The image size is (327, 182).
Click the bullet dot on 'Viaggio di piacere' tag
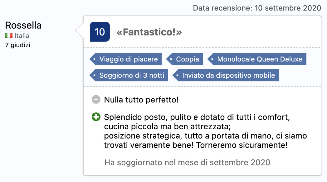(x=94, y=59)
